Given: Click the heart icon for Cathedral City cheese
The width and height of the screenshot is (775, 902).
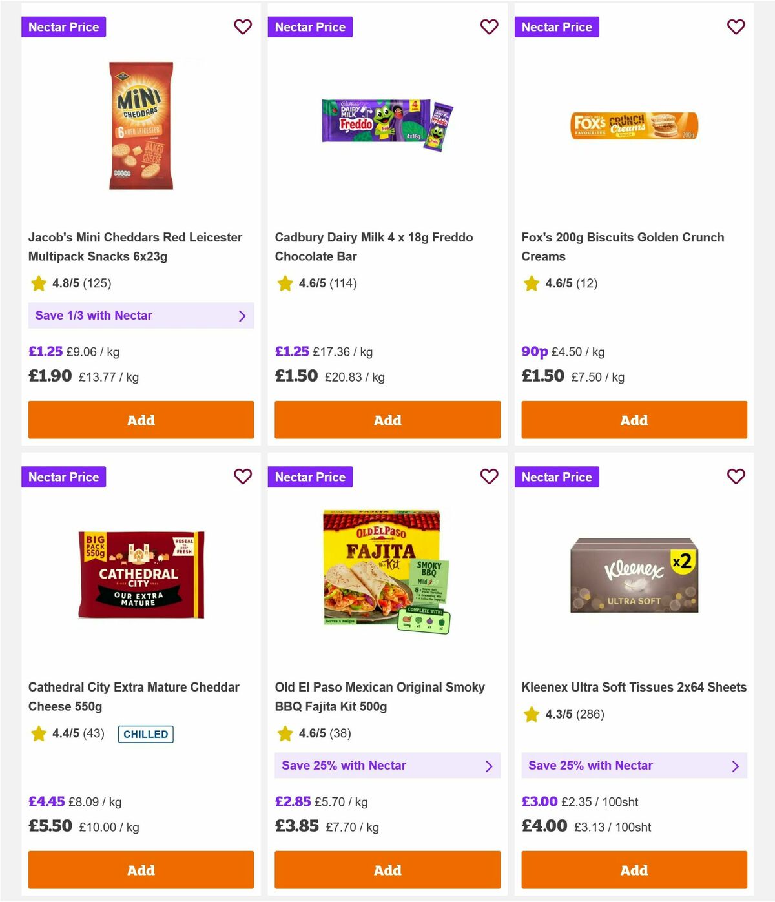Looking at the screenshot, I should click(x=243, y=477).
